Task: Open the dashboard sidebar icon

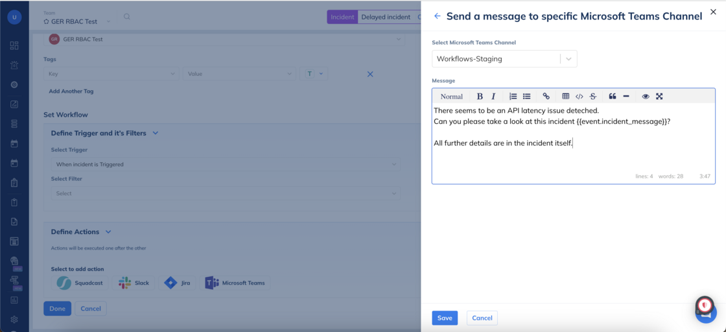Action: pyautogui.click(x=14, y=45)
